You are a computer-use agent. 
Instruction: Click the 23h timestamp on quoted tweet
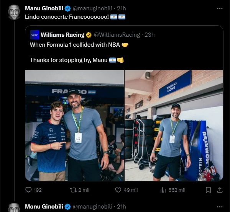click(x=149, y=35)
